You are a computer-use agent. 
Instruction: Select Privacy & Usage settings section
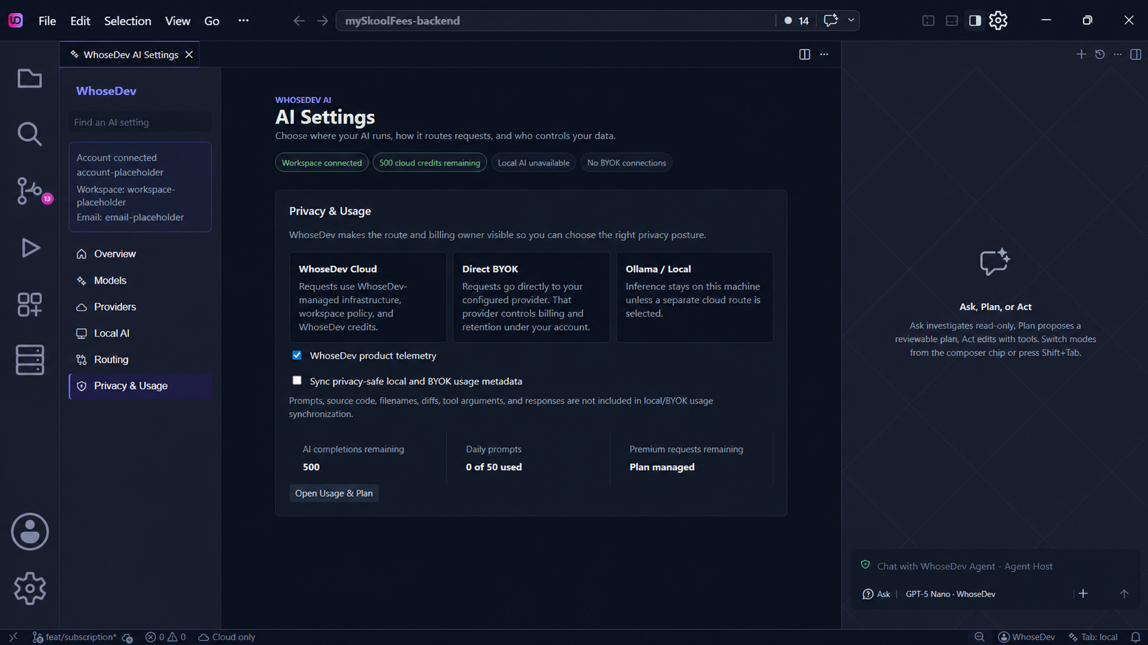click(x=140, y=386)
